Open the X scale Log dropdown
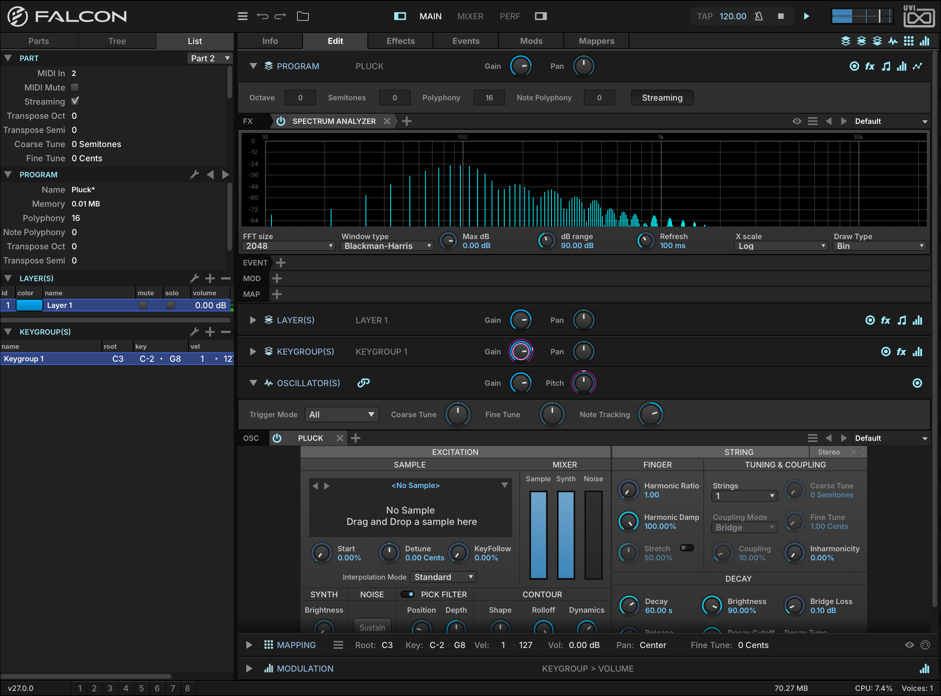 coord(781,246)
